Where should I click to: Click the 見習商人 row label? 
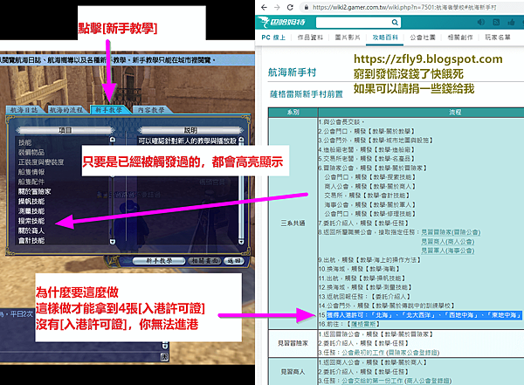293,372
